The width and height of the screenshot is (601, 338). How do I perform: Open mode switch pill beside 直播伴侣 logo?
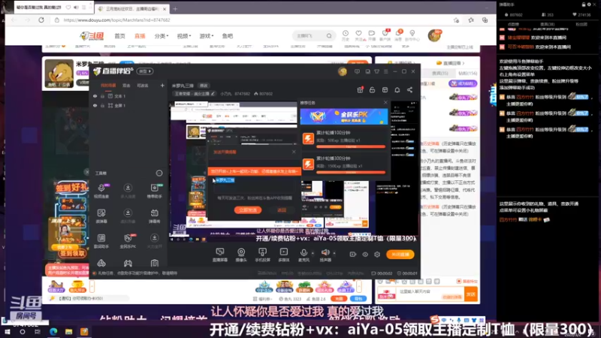[145, 71]
